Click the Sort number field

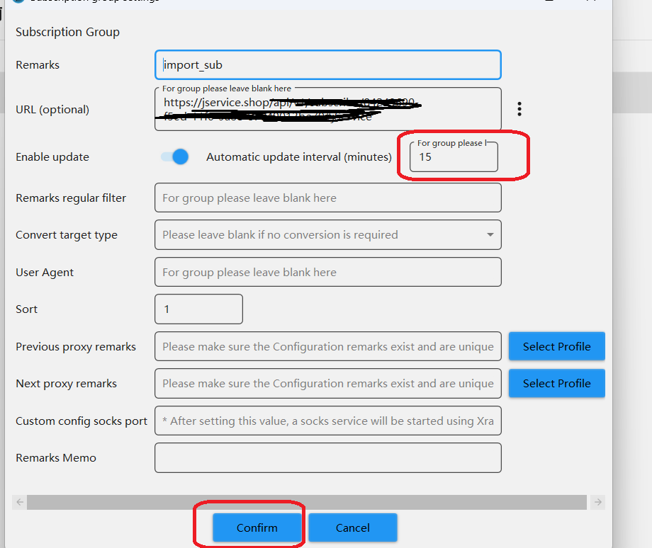tap(198, 309)
